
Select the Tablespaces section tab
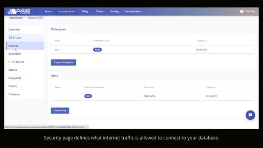58,29
